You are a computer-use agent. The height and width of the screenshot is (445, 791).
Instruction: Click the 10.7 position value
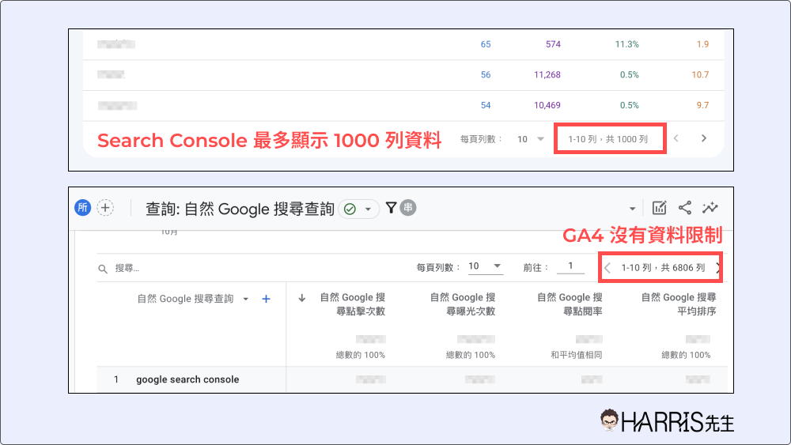[x=700, y=74]
